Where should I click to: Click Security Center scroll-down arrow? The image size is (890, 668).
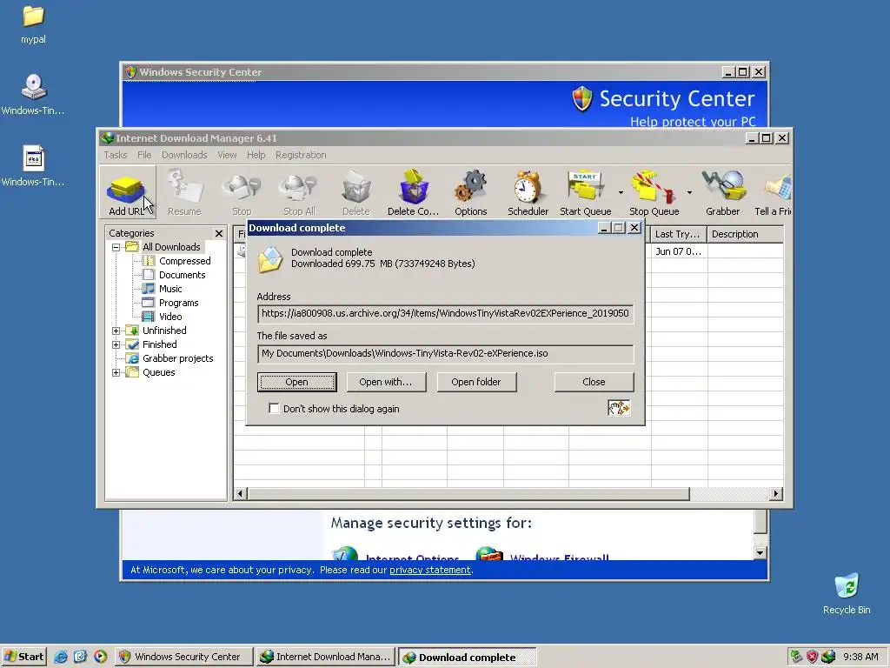coord(760,552)
